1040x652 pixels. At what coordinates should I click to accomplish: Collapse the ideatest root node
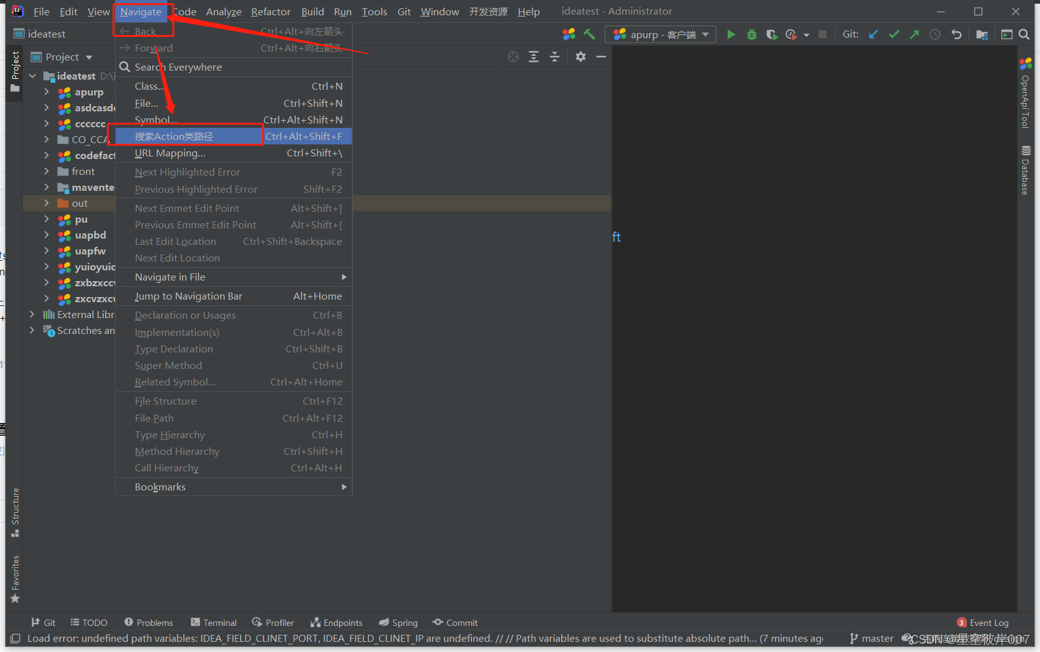pyautogui.click(x=32, y=76)
